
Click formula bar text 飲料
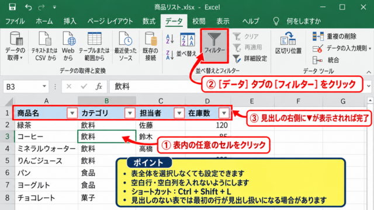122,86
